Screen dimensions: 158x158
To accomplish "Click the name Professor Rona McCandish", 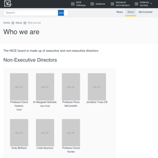I will click(71, 104).
